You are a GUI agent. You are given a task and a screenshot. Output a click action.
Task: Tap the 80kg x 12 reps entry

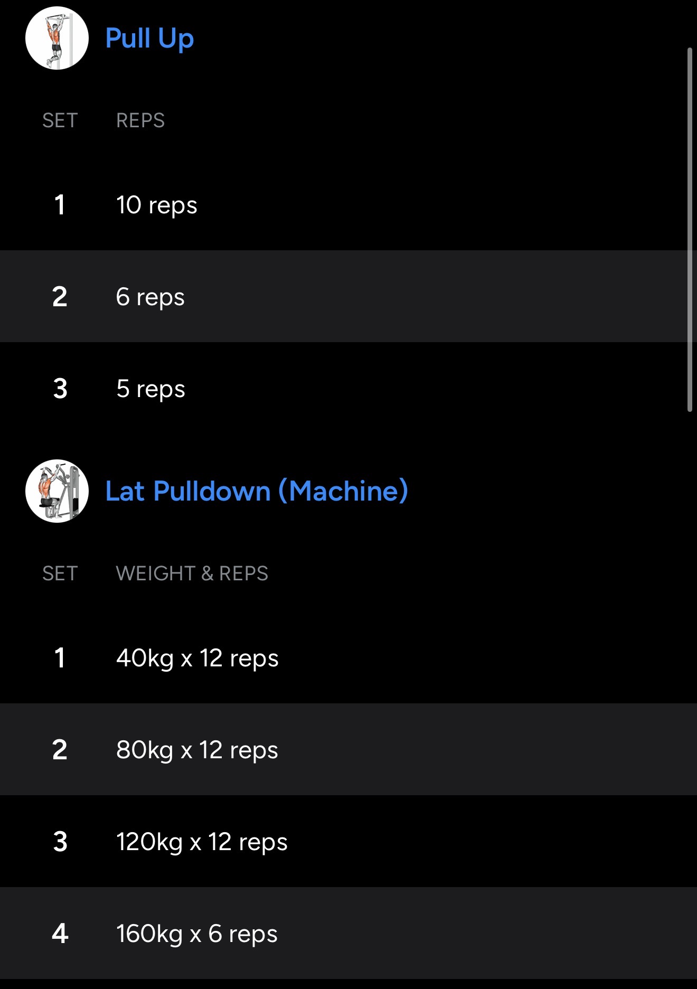pos(197,750)
